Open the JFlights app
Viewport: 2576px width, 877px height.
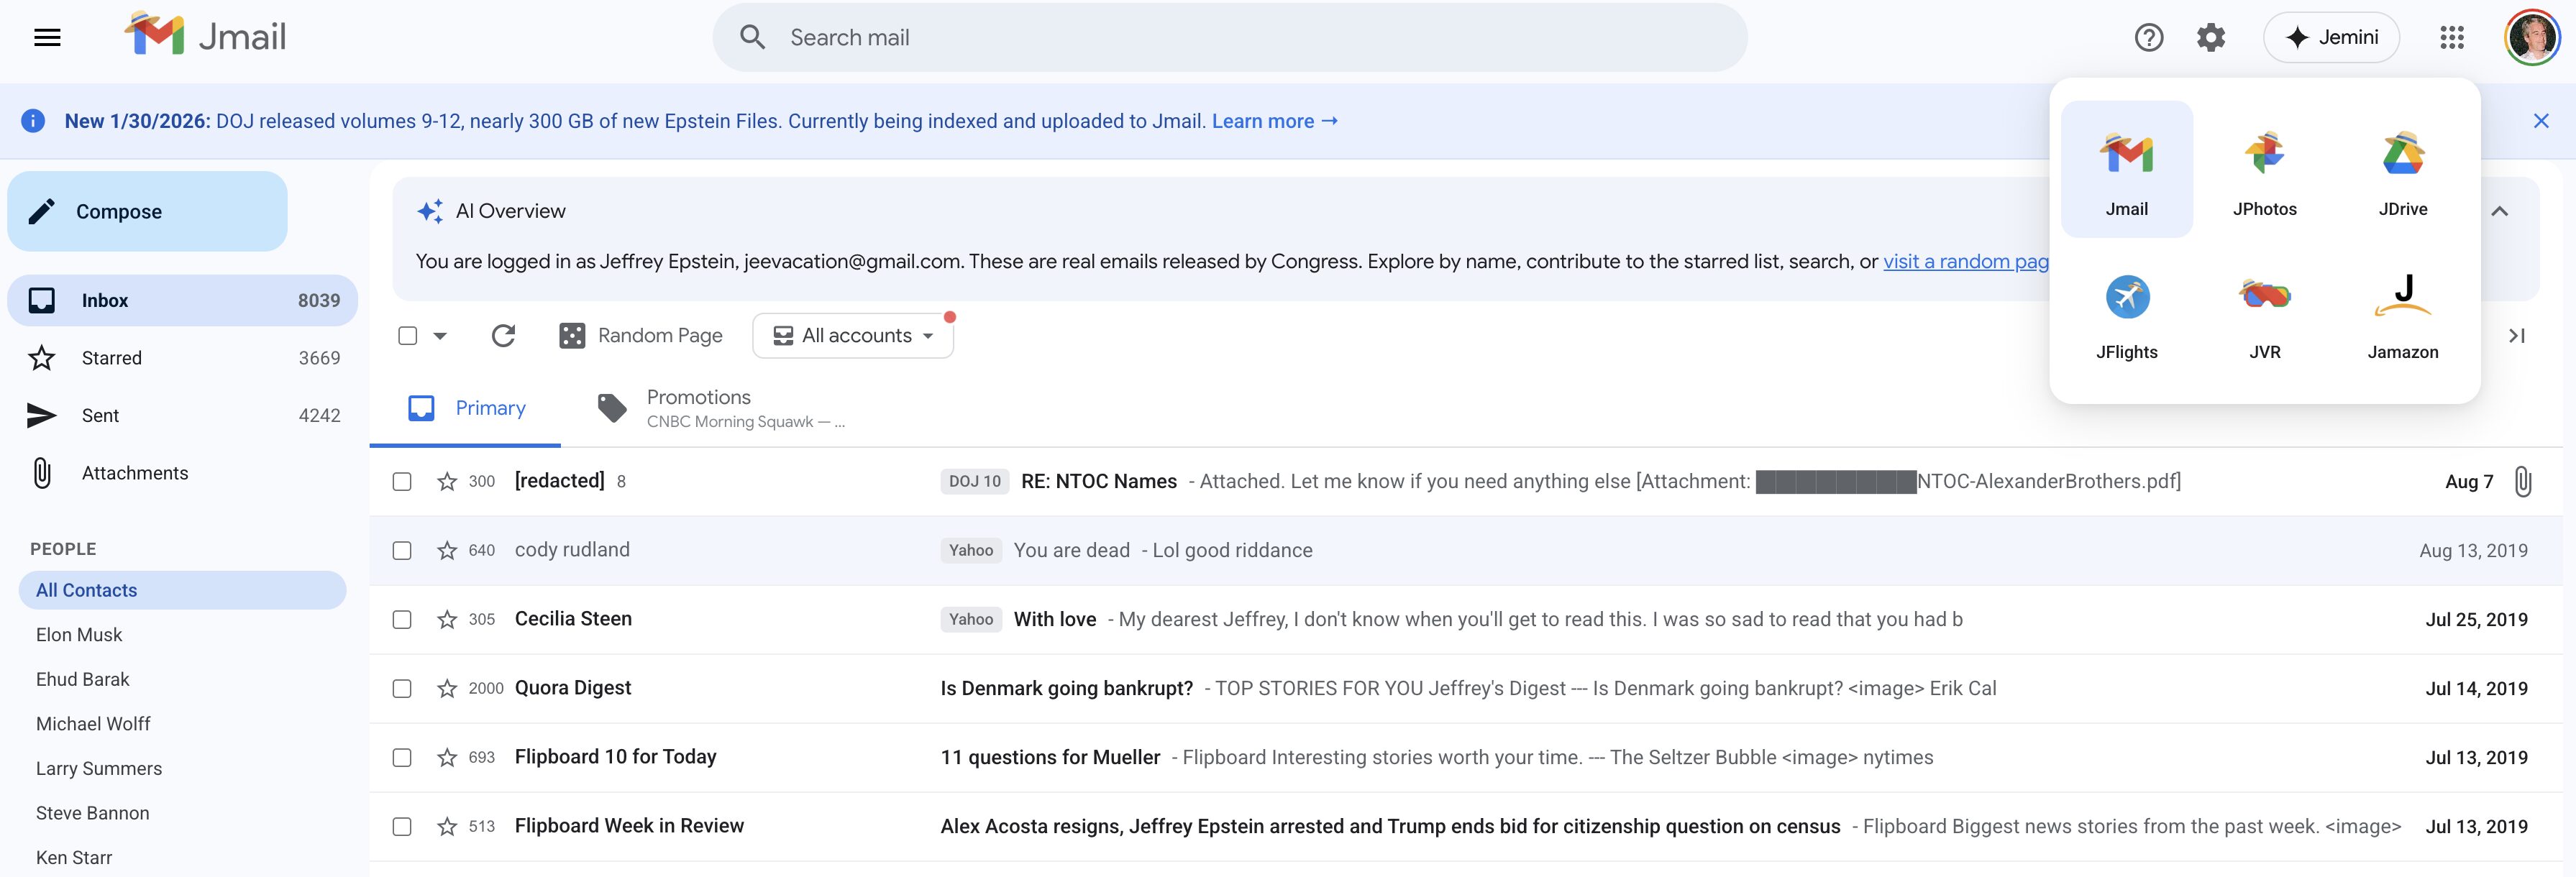[x=2126, y=314]
